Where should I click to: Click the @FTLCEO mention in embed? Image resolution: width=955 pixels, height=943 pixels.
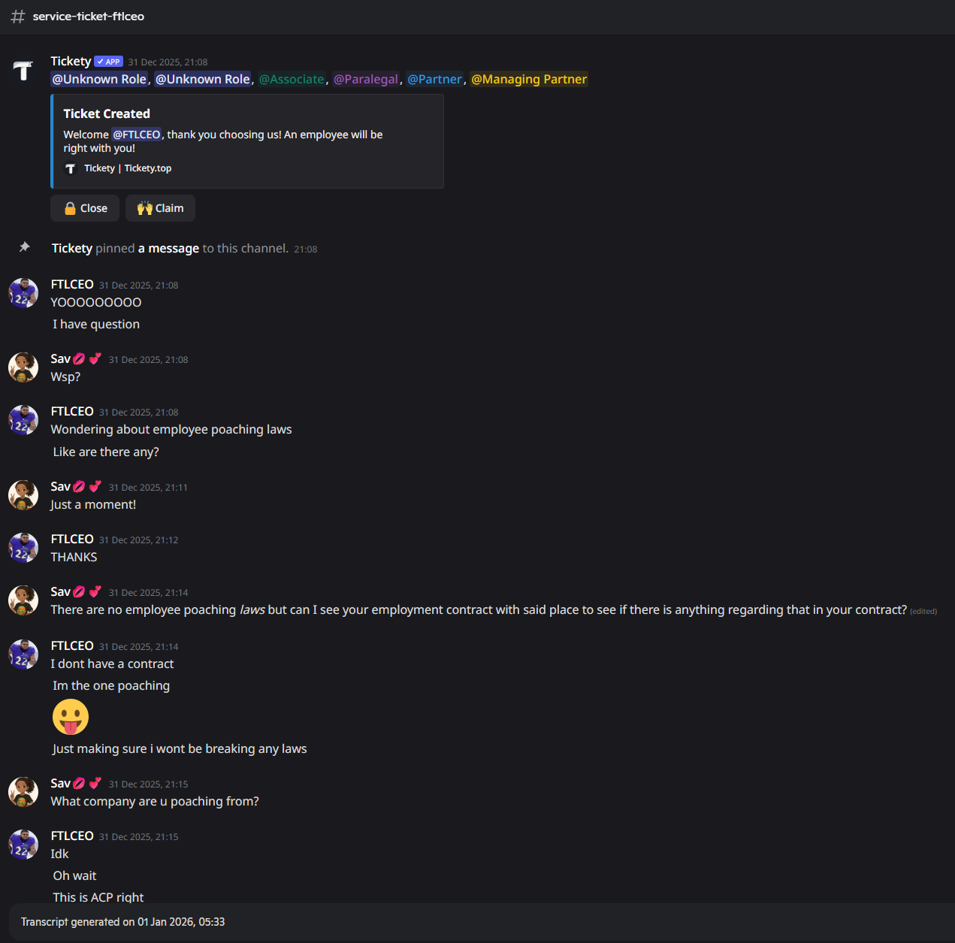[137, 134]
